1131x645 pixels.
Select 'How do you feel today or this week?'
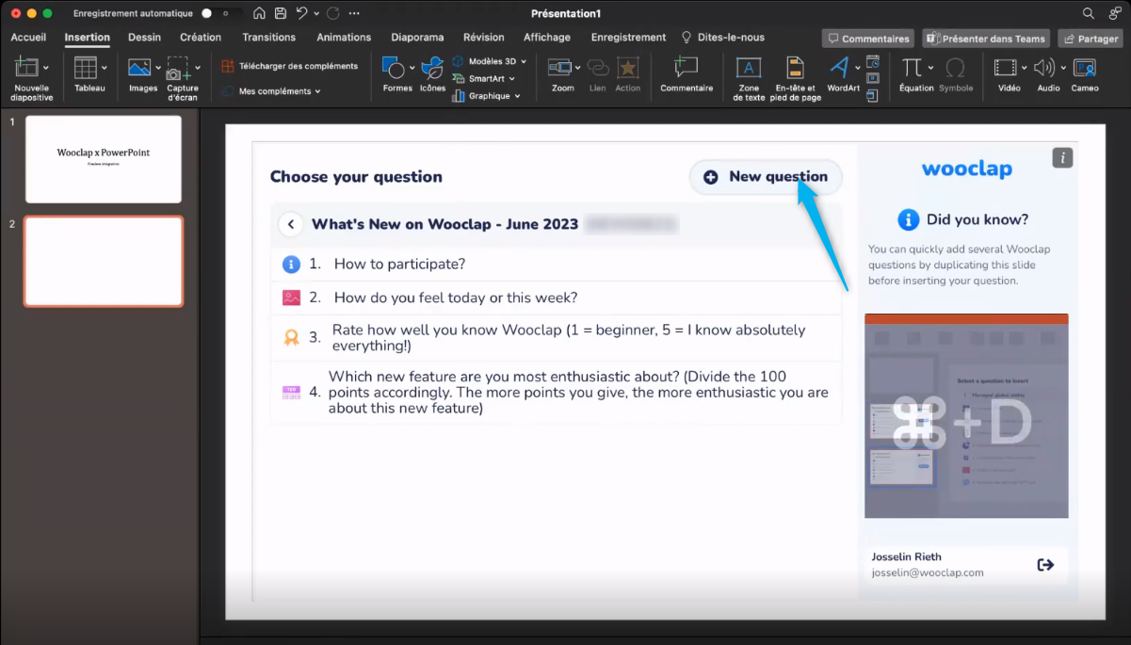pos(556,298)
